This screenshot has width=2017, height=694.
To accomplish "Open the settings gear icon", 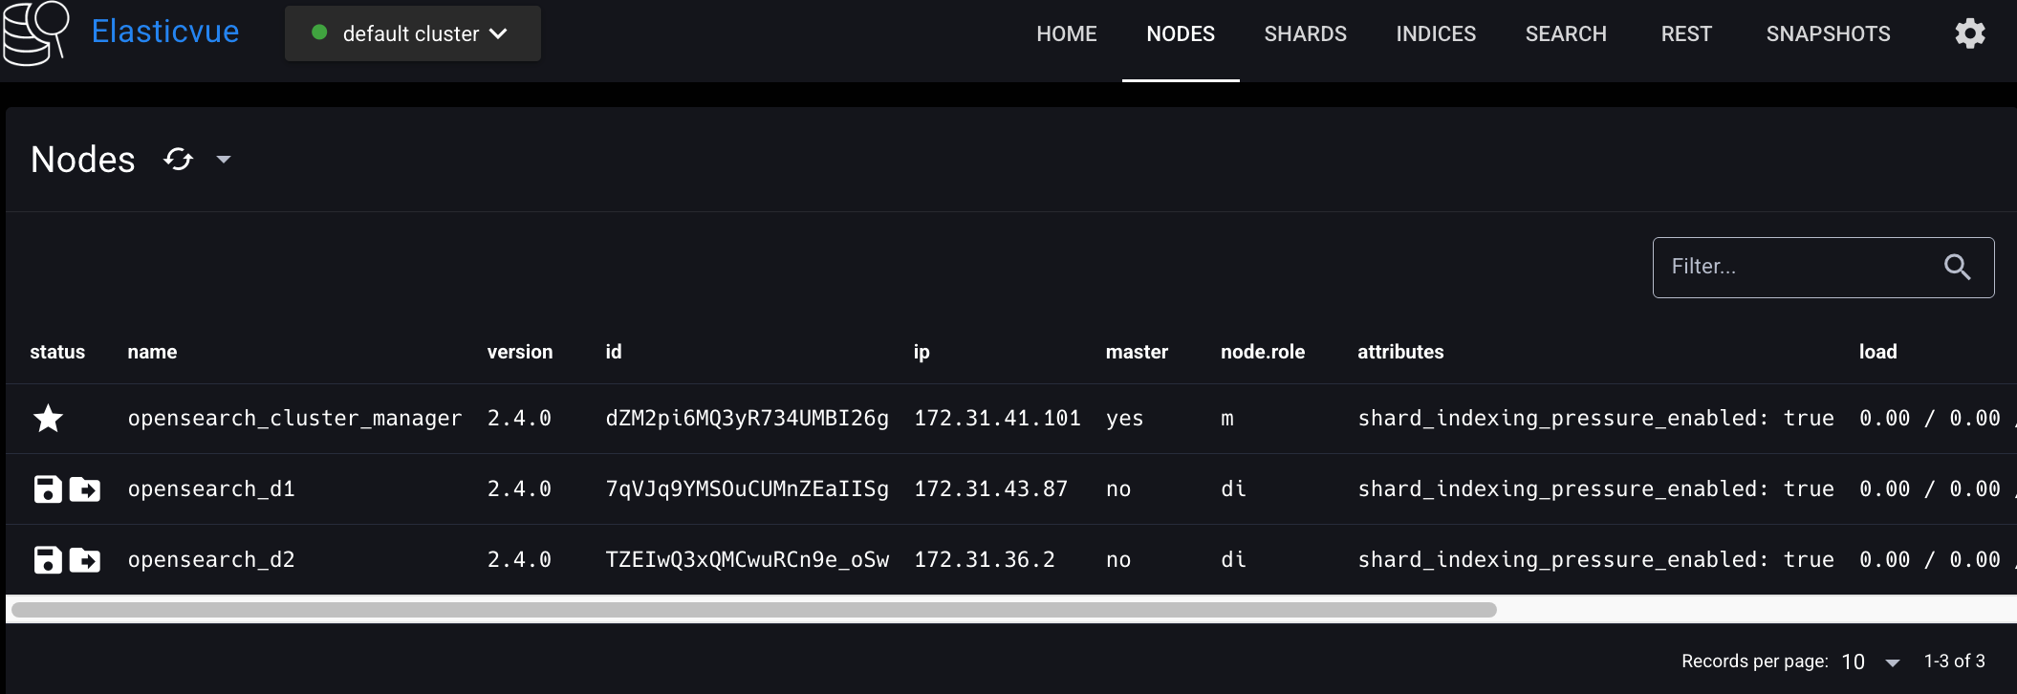I will click(1969, 33).
